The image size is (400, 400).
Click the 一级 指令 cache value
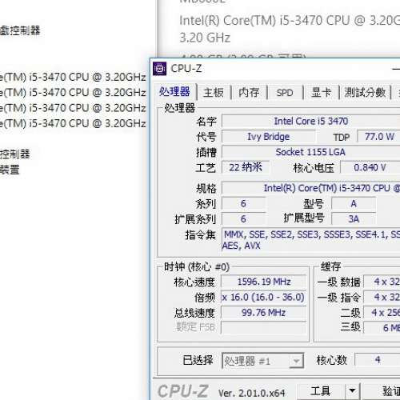[x=382, y=298]
